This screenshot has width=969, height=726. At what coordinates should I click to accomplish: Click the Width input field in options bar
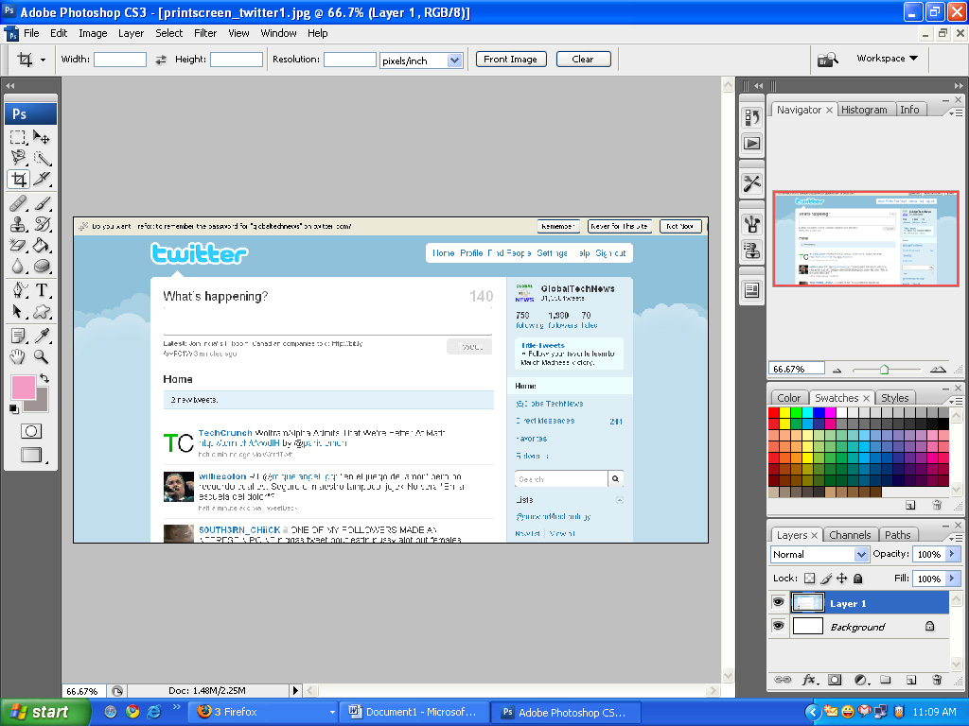[x=120, y=59]
